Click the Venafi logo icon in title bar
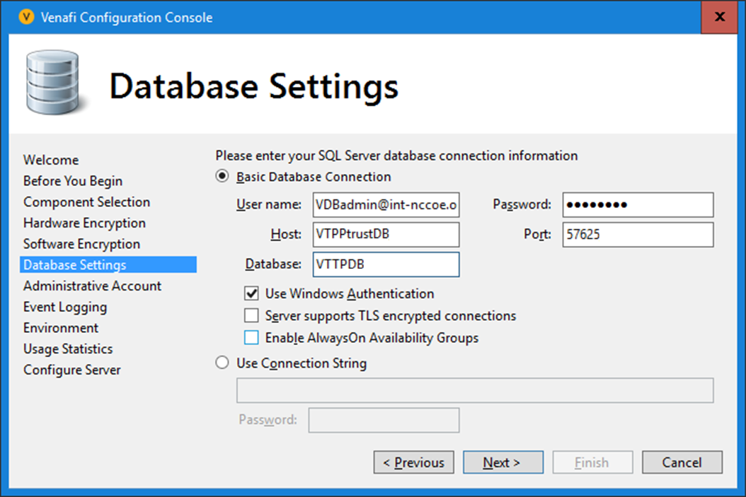This screenshot has height=497, width=746. pos(26,18)
